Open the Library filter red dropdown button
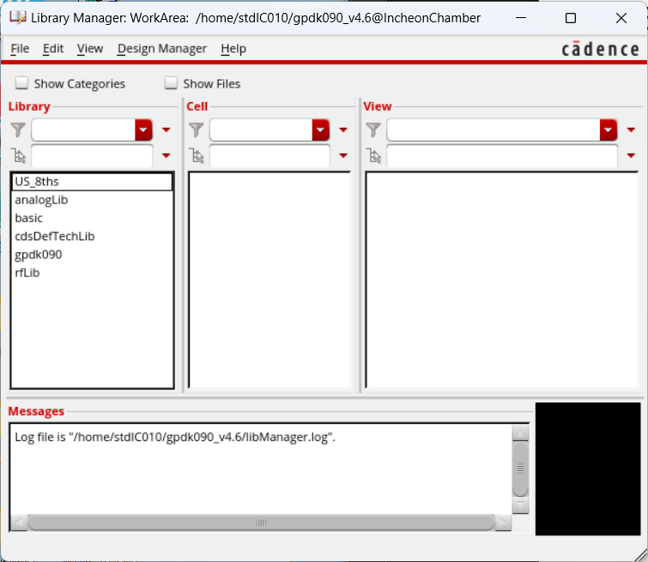 [x=143, y=130]
